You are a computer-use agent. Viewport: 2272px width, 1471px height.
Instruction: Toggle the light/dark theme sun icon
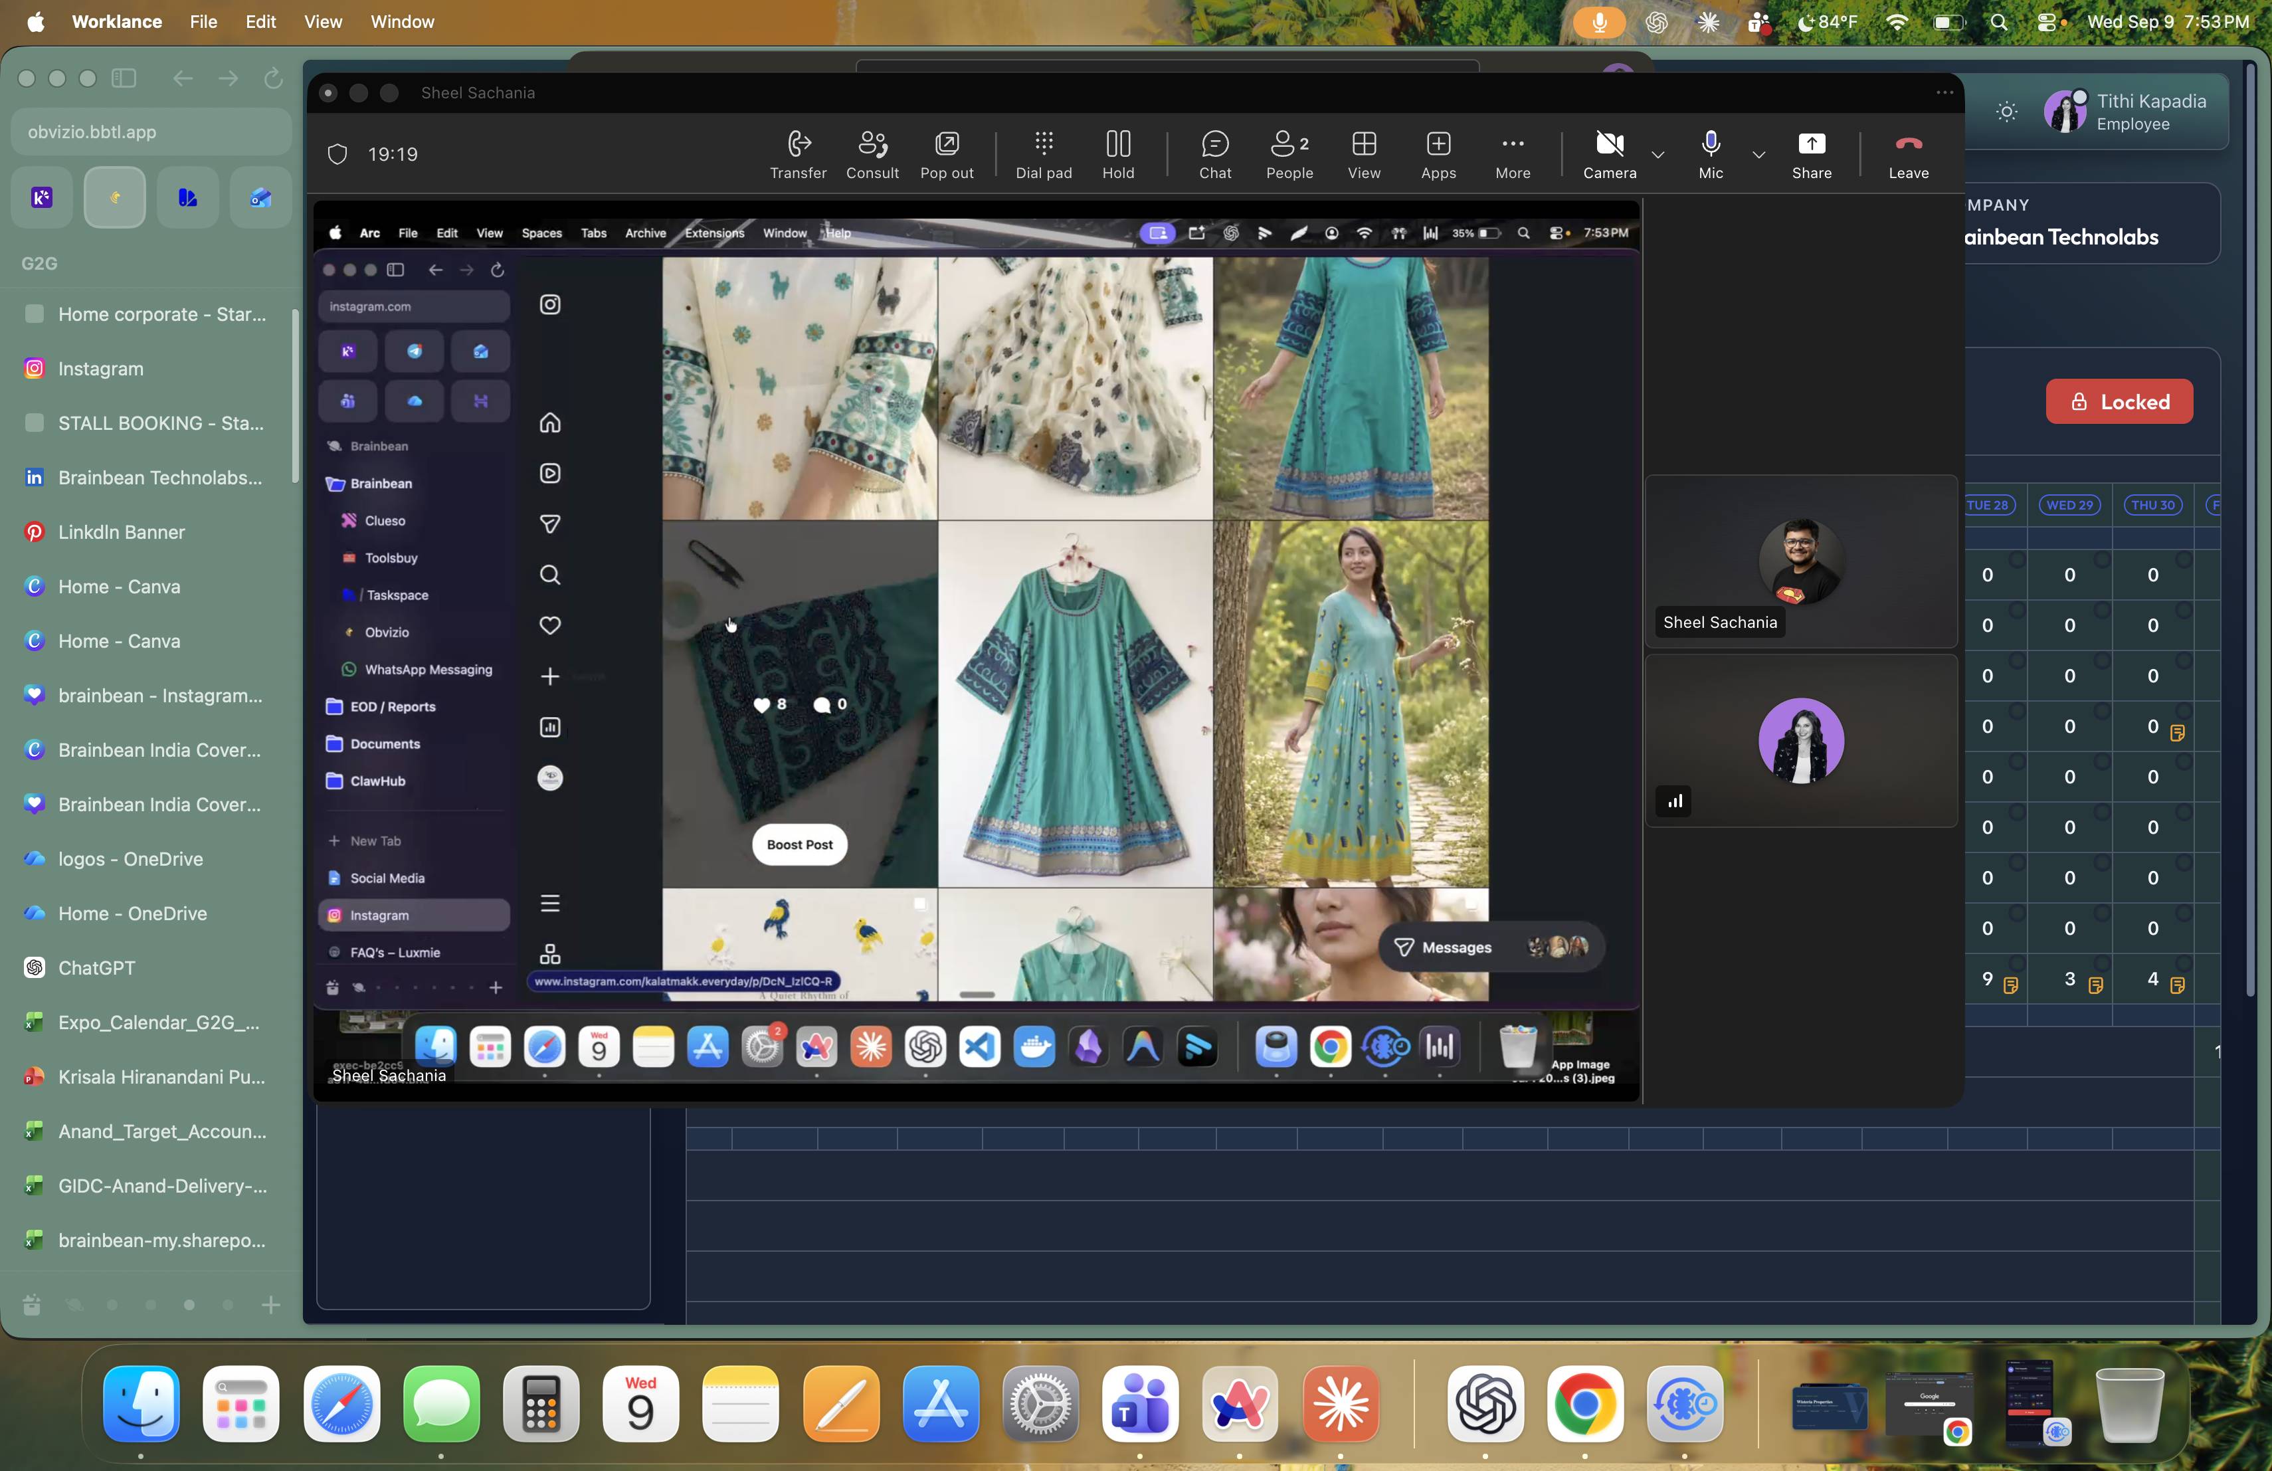click(x=2007, y=112)
